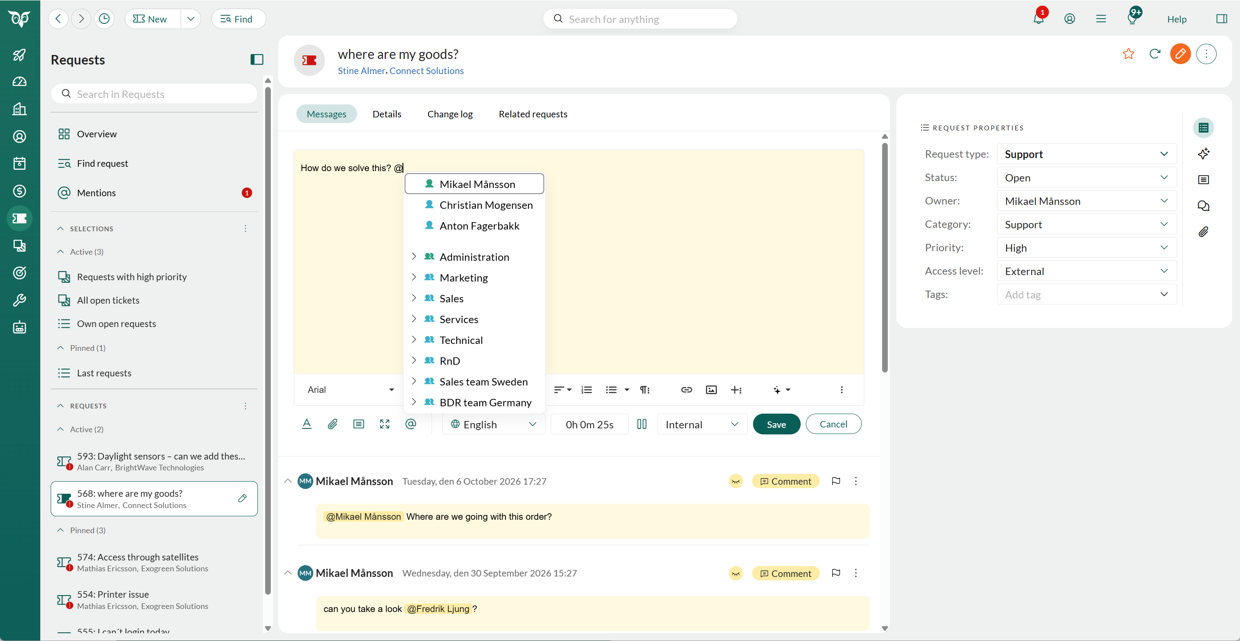Pause the time tracking timer
Screen dimensions: 1240x641
click(642, 424)
